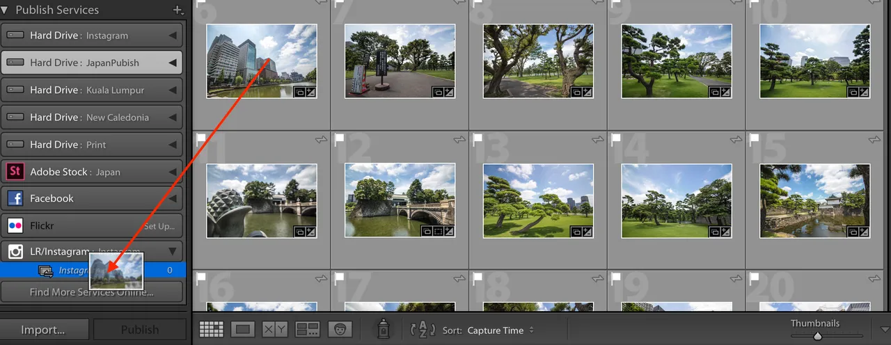Add a publish service with the plus button
The height and width of the screenshot is (345, 891).
[x=178, y=10]
